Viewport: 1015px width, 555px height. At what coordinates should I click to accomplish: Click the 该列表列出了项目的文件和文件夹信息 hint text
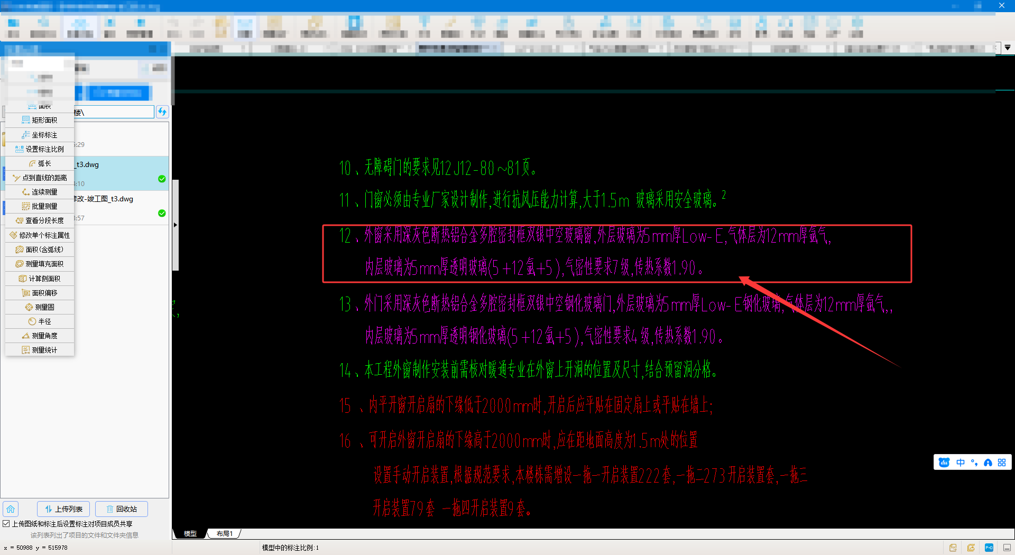click(85, 535)
